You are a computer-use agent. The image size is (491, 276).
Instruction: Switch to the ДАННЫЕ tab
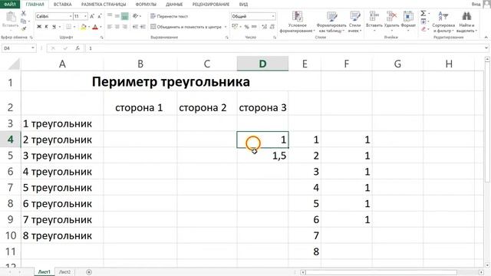coord(174,5)
